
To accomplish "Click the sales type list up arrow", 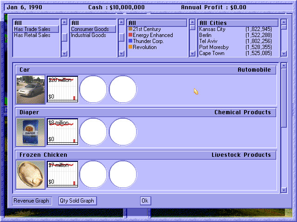I will pos(65,22).
